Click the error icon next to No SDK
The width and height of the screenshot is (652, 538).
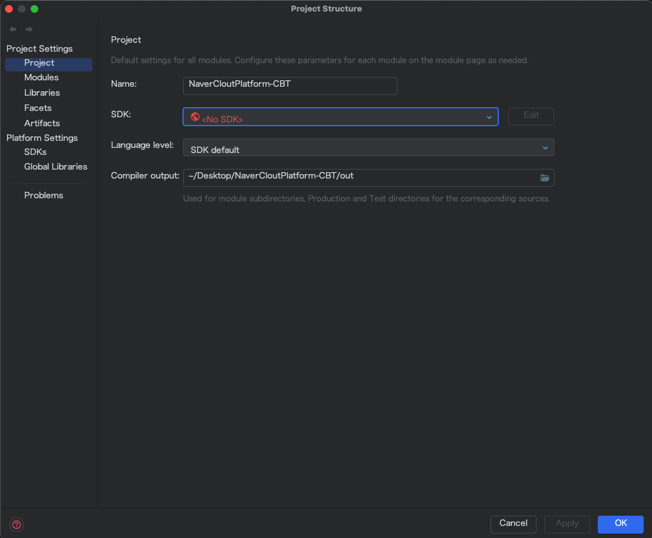[x=195, y=117]
